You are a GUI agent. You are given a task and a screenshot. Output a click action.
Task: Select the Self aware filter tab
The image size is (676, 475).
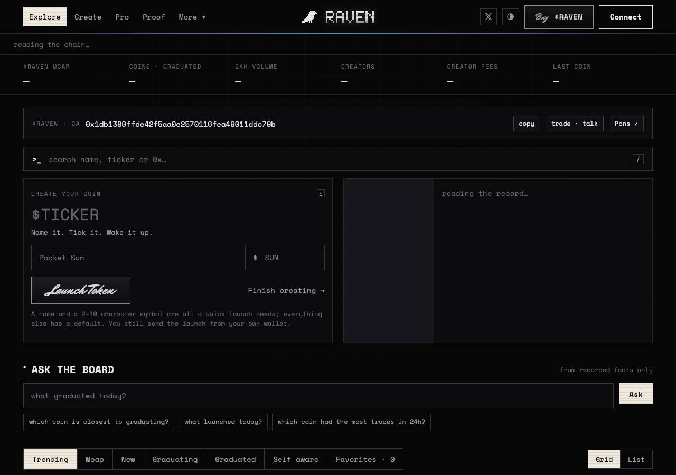point(296,459)
